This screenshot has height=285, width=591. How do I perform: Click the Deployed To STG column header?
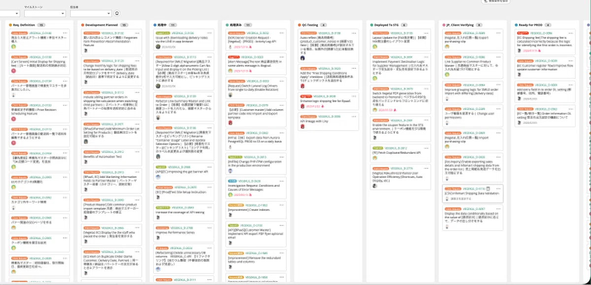click(x=386, y=25)
